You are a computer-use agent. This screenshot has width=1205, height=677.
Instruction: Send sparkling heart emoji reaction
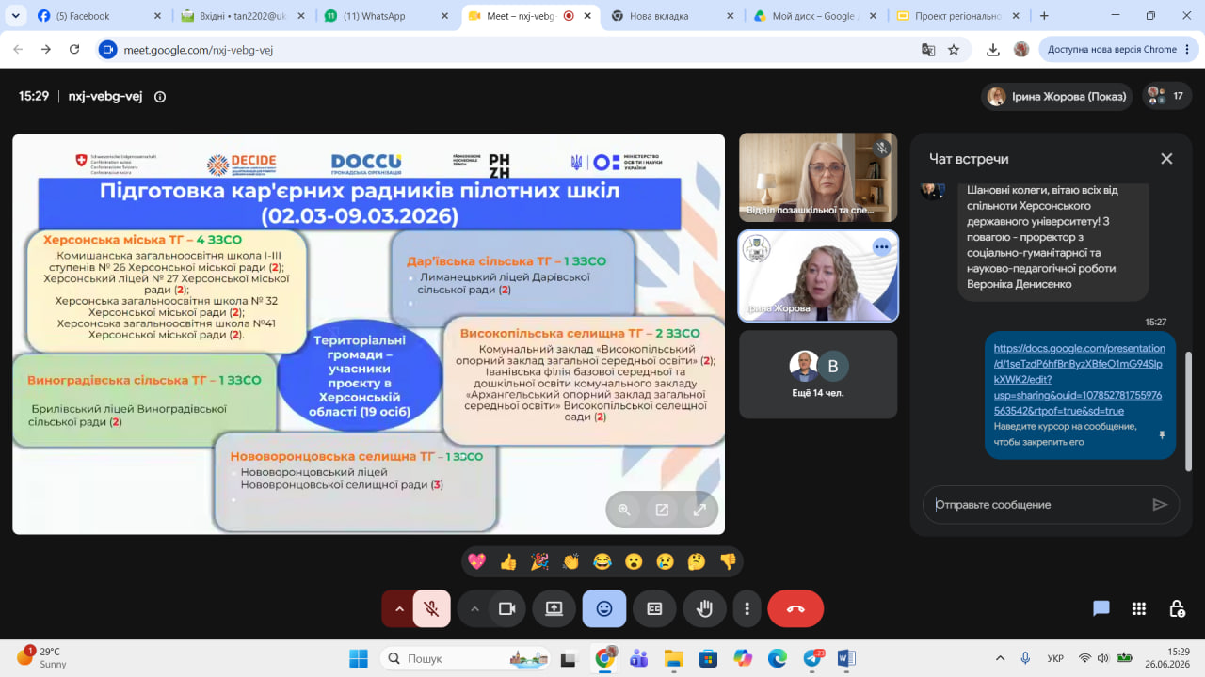(477, 561)
